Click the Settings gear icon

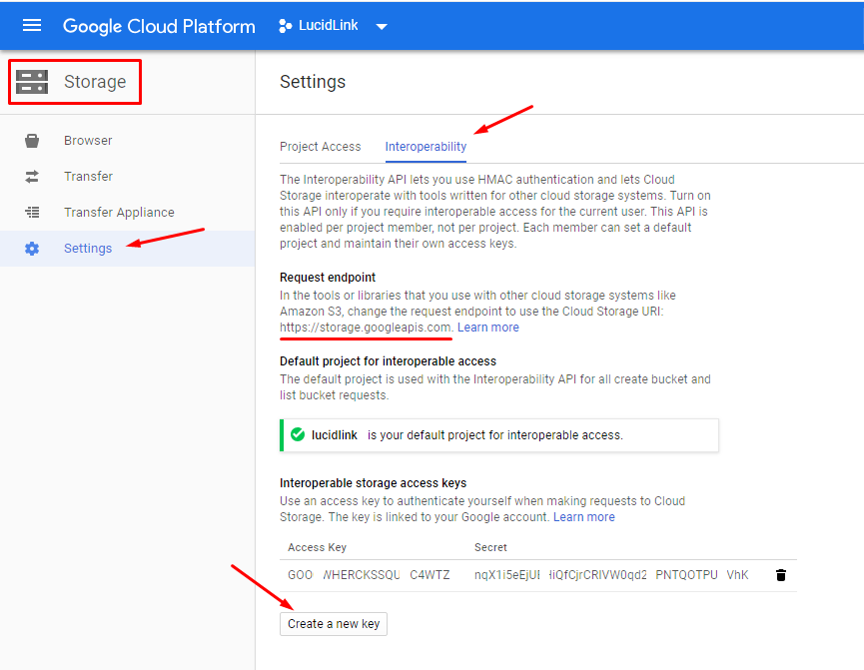click(32, 249)
